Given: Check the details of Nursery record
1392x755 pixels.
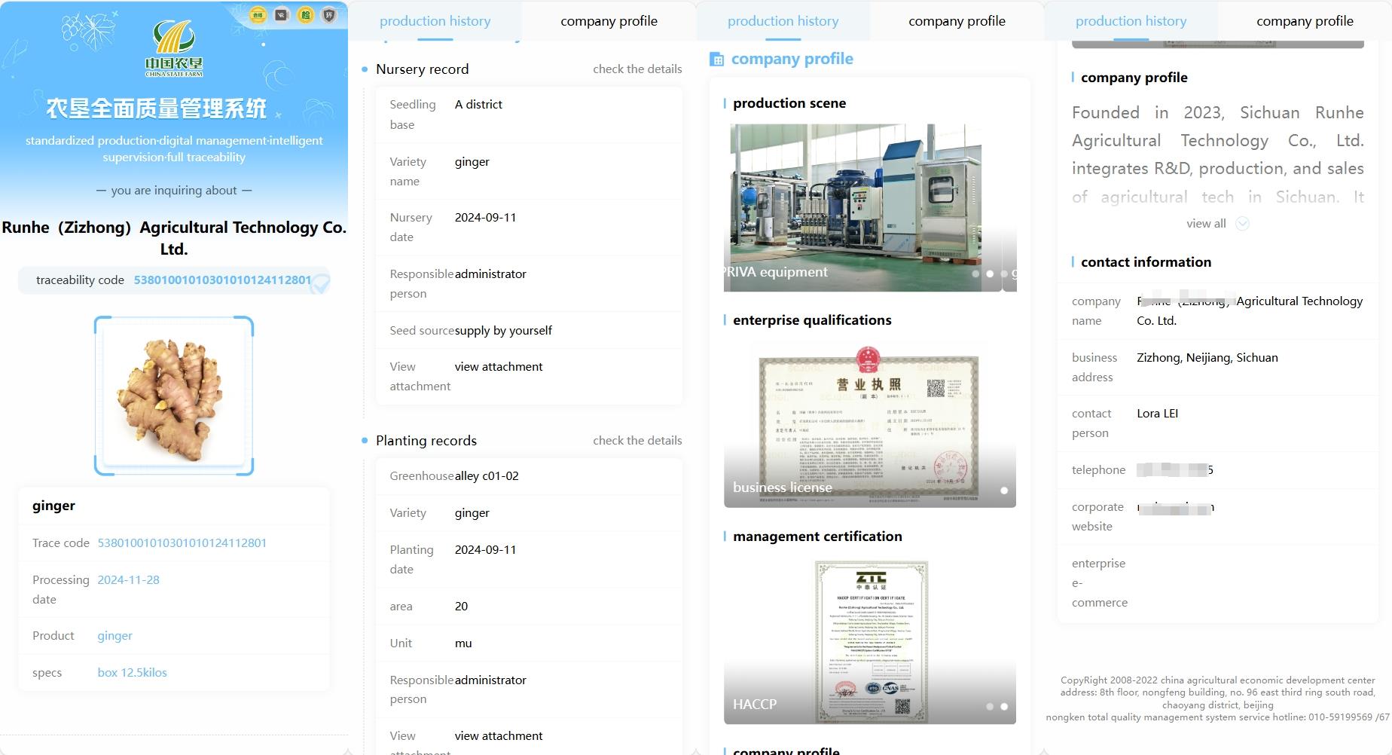Looking at the screenshot, I should (x=637, y=69).
